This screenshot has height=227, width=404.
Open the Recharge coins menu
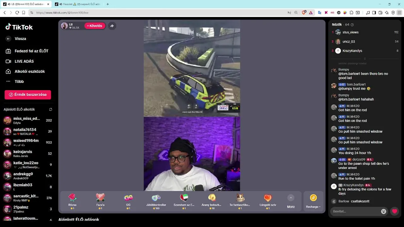click(313, 202)
